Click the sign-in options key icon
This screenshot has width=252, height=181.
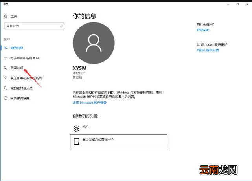(6, 68)
